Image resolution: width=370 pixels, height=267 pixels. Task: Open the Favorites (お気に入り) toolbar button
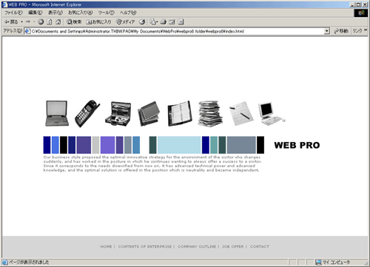(x=98, y=22)
